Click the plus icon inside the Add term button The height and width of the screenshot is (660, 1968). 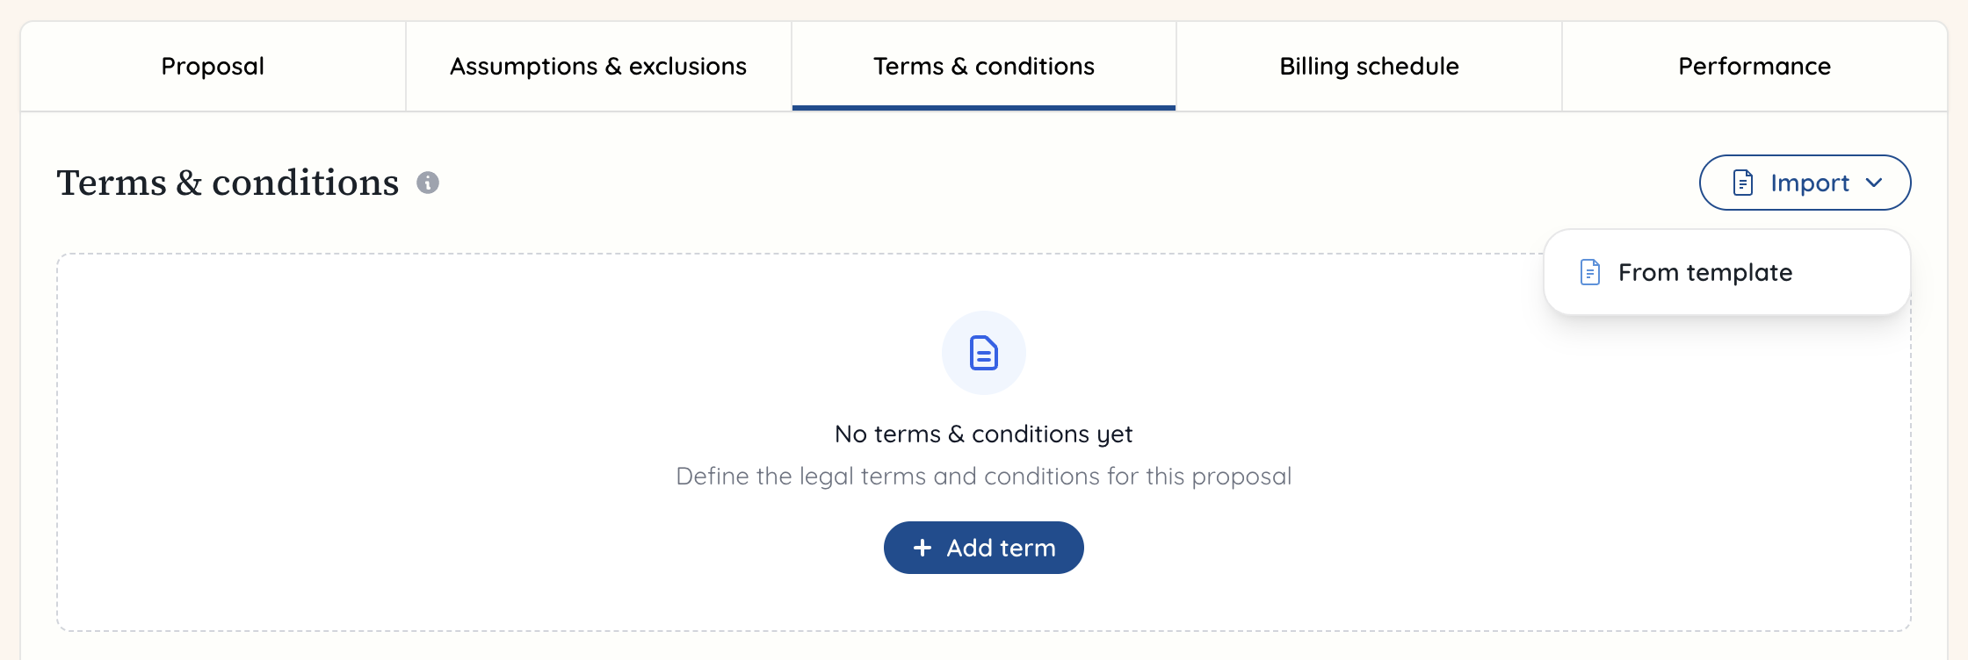(x=921, y=547)
